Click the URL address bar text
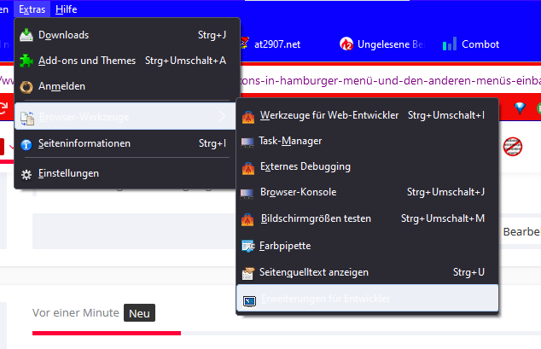 [367, 81]
